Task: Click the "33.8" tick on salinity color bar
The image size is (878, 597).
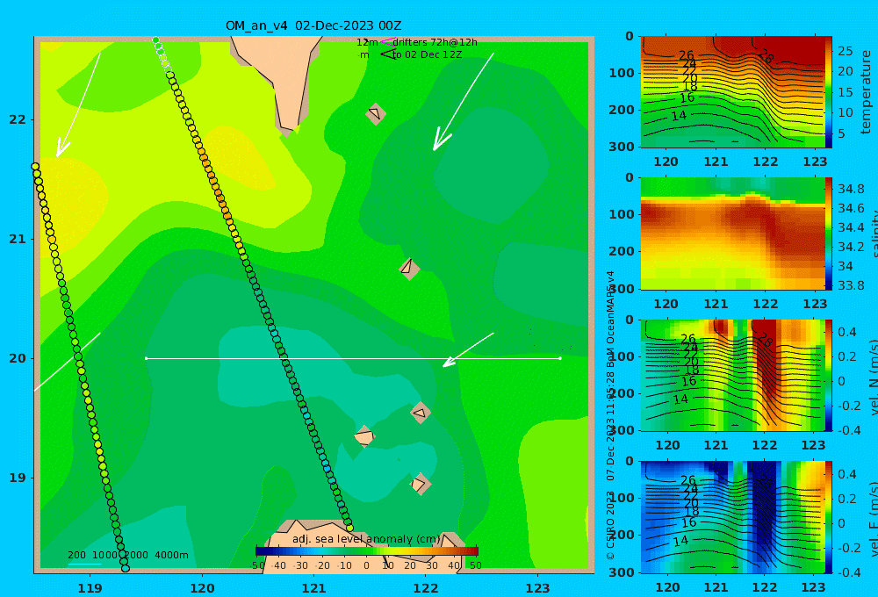Action: click(851, 285)
